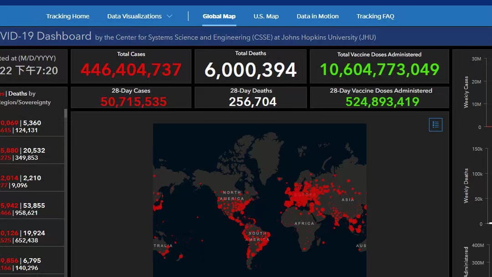492x277 pixels.
Task: Select the Total Vaccine Doses Administered figure
Action: point(379,70)
